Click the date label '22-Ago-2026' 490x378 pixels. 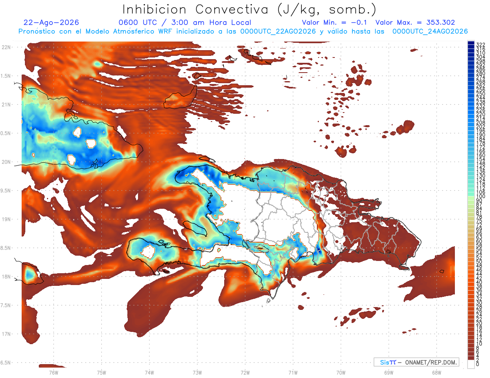click(51, 22)
